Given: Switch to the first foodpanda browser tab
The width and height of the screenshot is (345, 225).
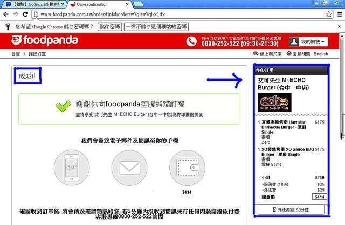Looking at the screenshot, I should tap(35, 4).
